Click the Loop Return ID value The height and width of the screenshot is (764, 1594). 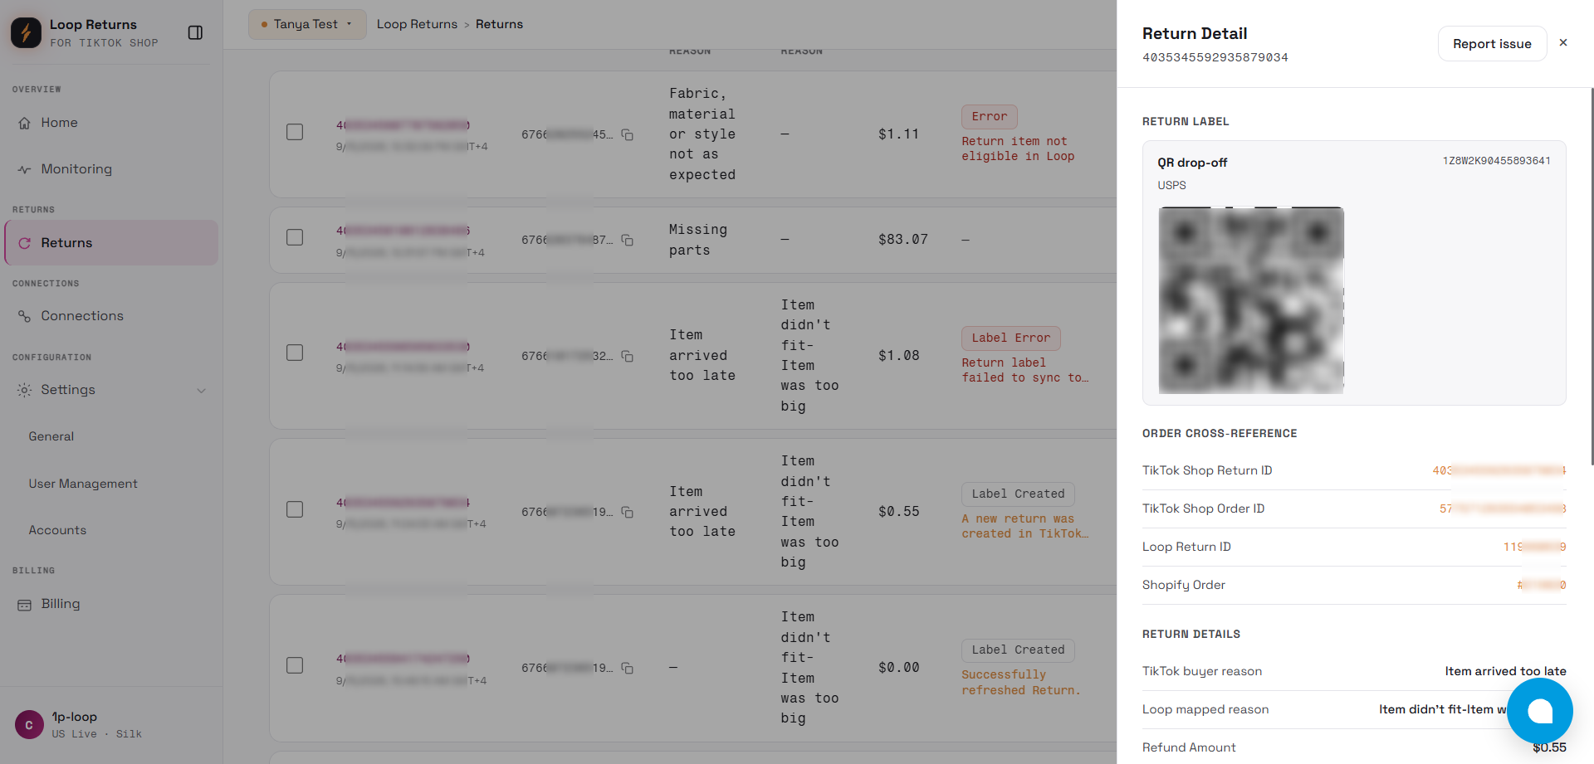pyautogui.click(x=1534, y=547)
